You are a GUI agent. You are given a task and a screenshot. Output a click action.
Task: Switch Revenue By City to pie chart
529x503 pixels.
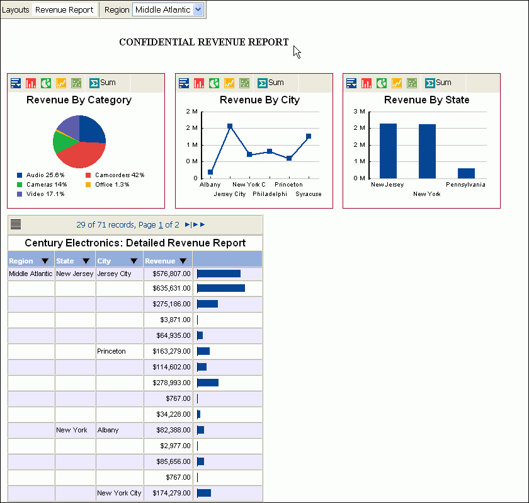[x=214, y=83]
